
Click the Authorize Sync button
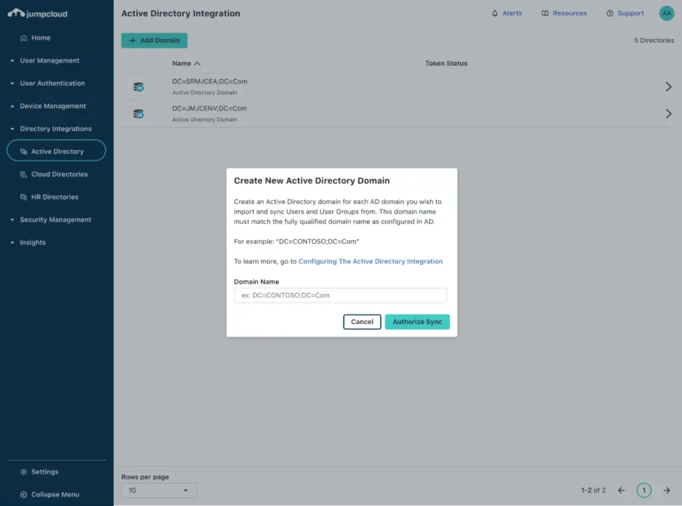click(x=417, y=322)
